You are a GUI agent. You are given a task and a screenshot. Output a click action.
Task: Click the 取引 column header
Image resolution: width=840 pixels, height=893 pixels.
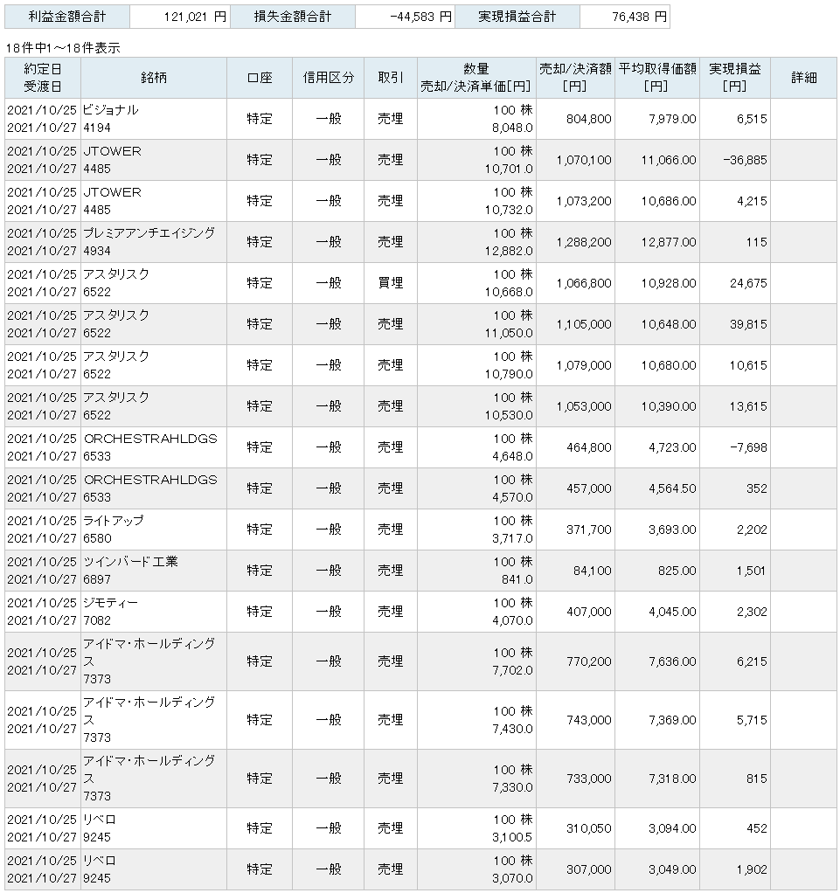(391, 78)
